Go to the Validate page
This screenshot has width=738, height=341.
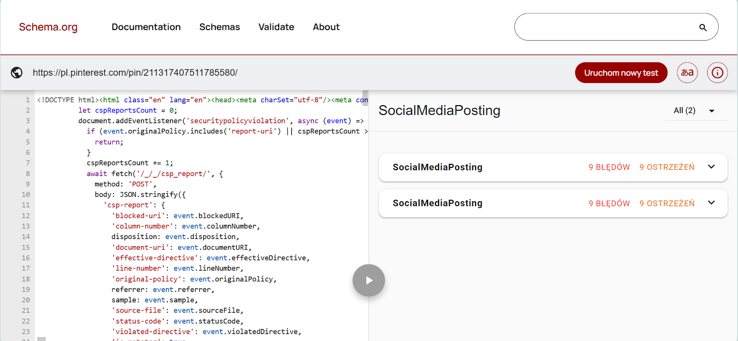[276, 27]
